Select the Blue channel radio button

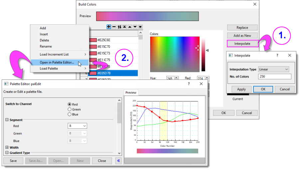point(70,114)
